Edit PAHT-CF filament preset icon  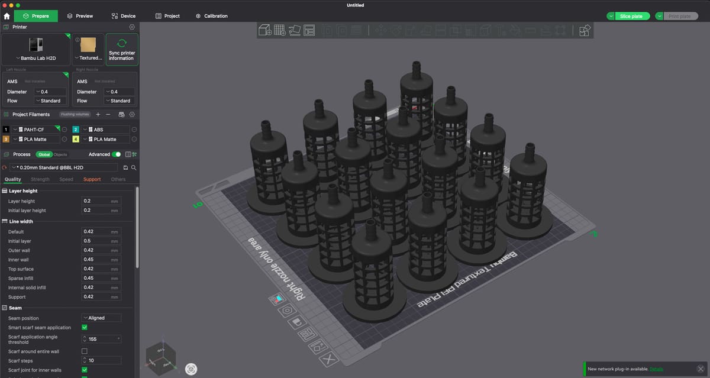(x=64, y=130)
